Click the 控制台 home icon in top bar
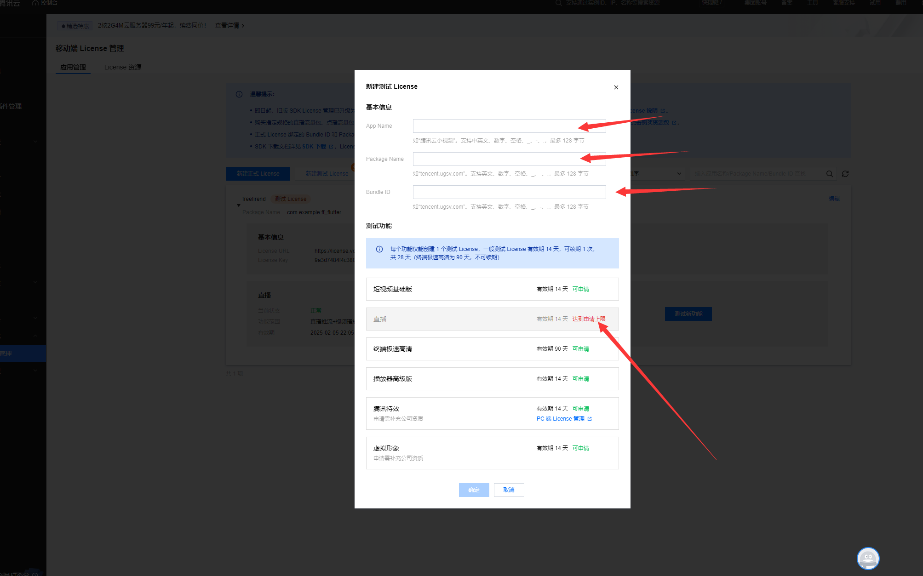This screenshot has height=576, width=923. [x=35, y=3]
